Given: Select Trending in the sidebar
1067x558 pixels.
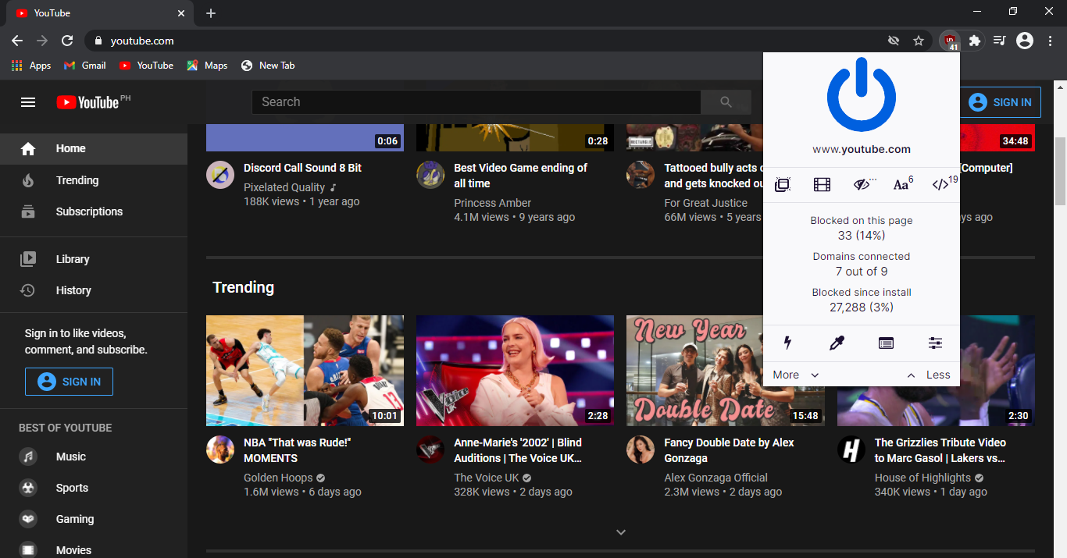Looking at the screenshot, I should click(77, 180).
